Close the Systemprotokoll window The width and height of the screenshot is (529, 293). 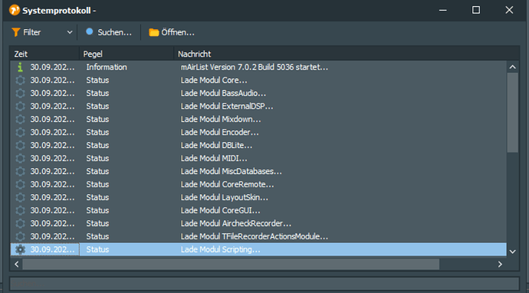pyautogui.click(x=509, y=10)
